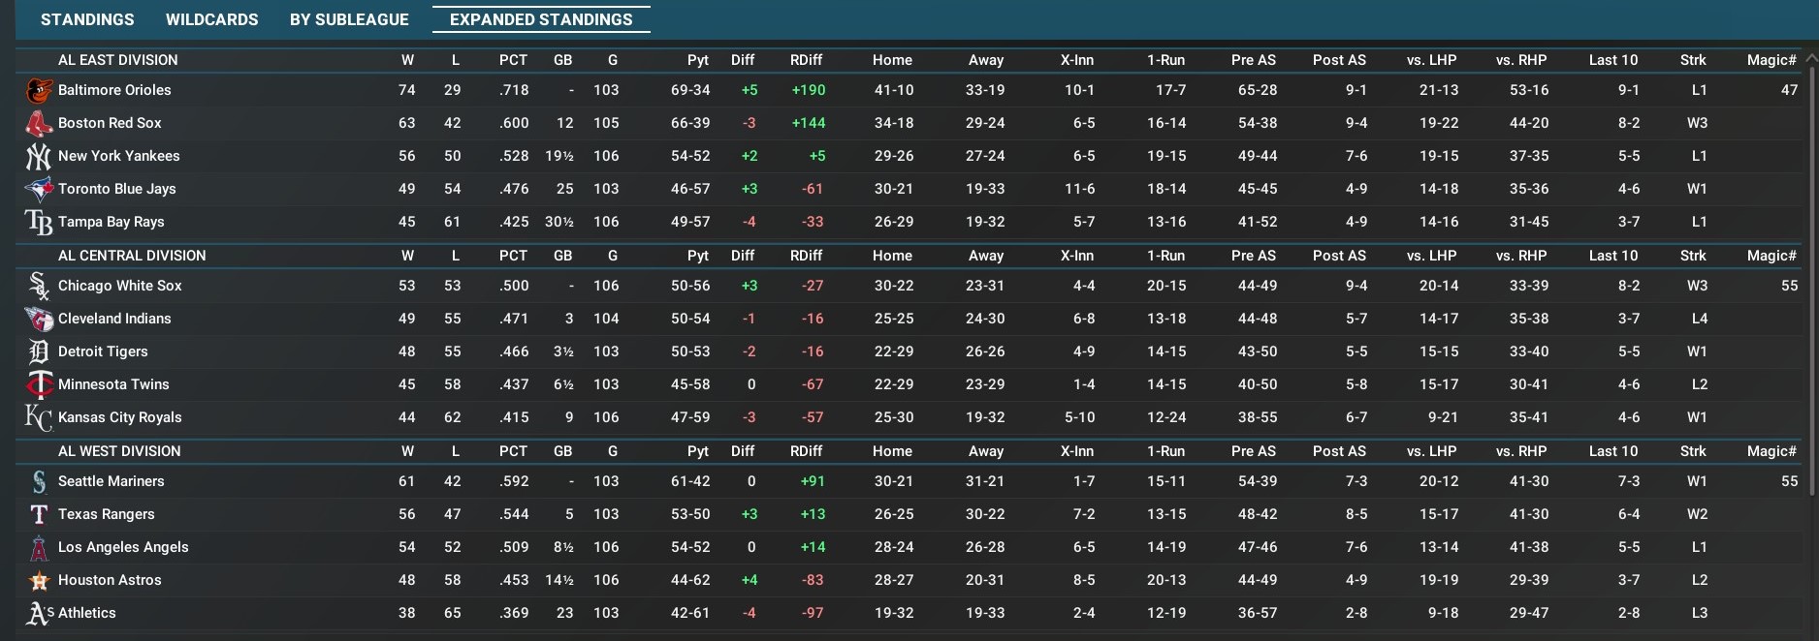Sort AL Central by PCT column header
This screenshot has height=641, width=1819.
[513, 256]
